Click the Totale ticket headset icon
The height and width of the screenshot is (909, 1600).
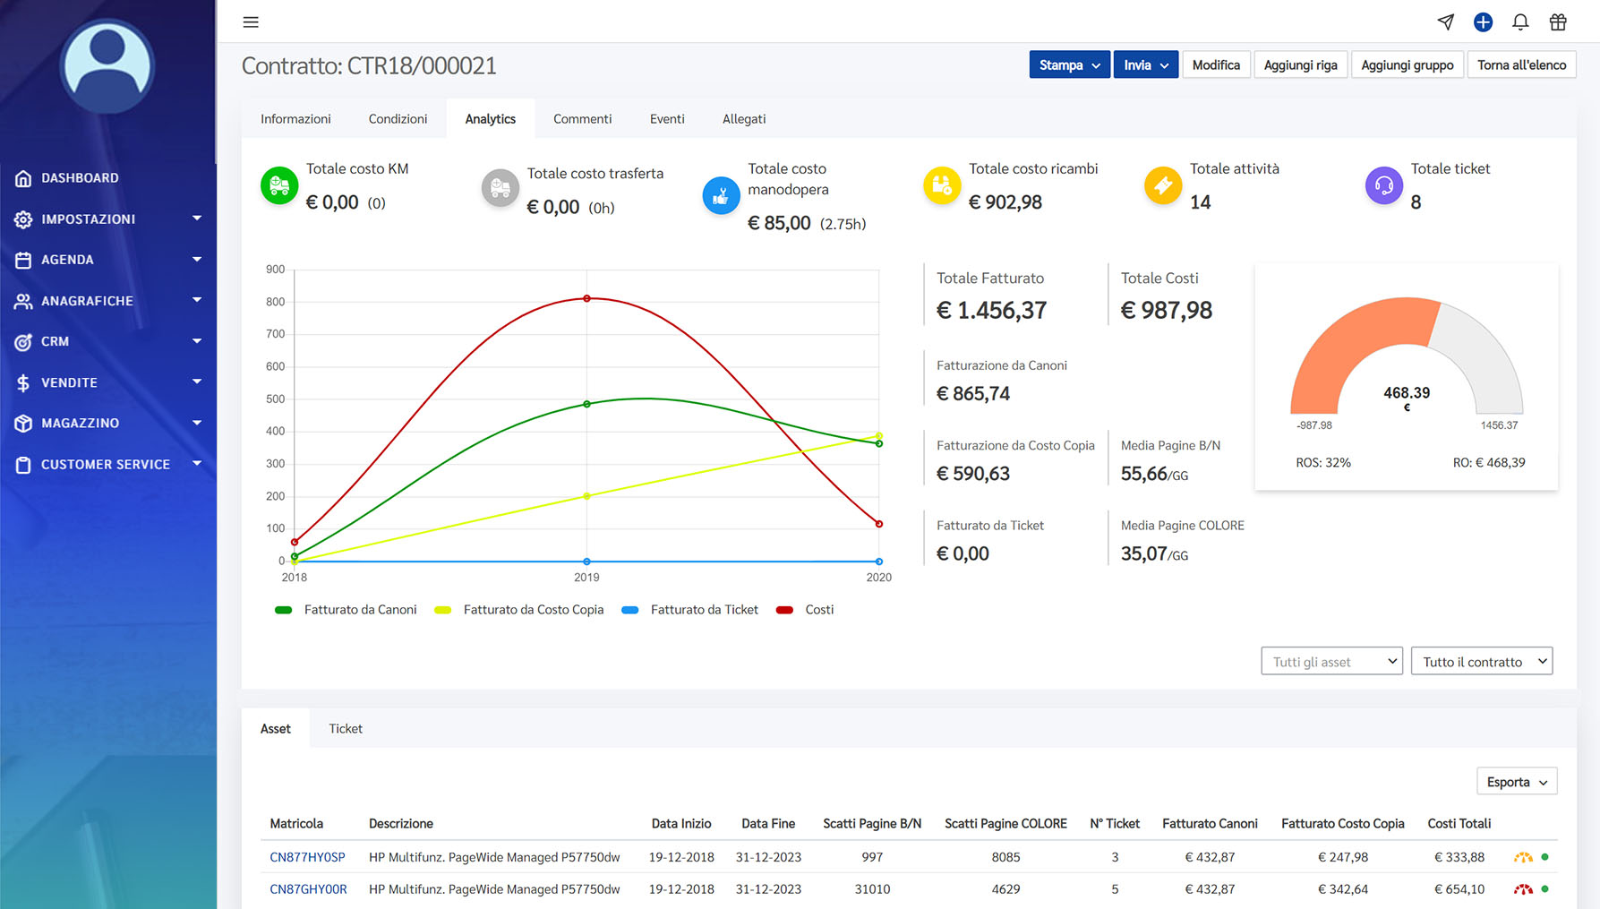(1383, 185)
